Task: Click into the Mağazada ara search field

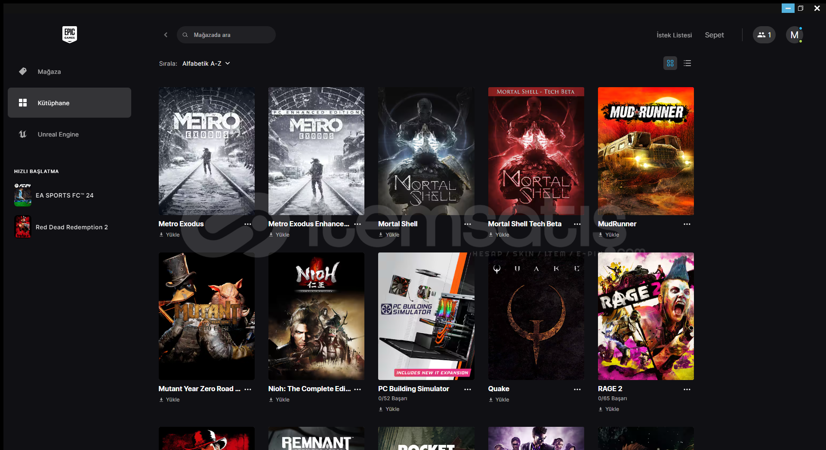Action: [x=226, y=35]
